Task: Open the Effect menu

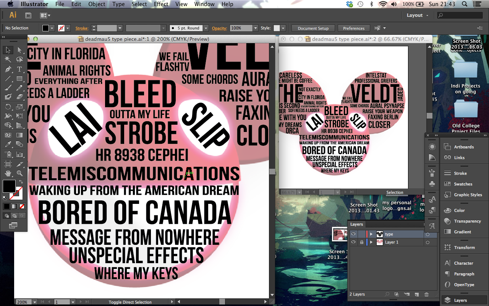Action: click(161, 4)
